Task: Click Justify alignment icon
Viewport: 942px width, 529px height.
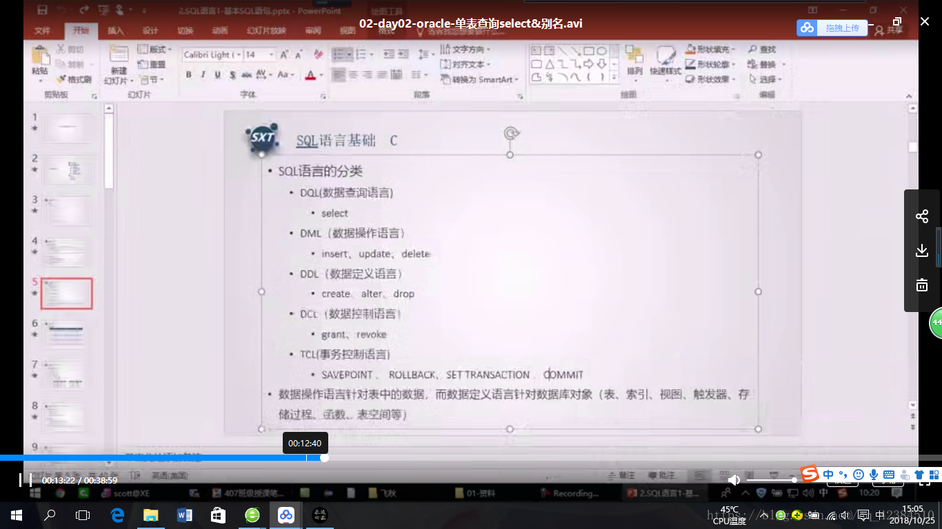Action: point(383,74)
